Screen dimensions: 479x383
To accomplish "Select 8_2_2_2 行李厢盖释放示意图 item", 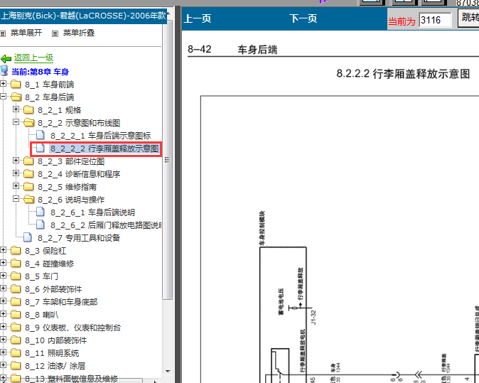I will pyautogui.click(x=104, y=149).
